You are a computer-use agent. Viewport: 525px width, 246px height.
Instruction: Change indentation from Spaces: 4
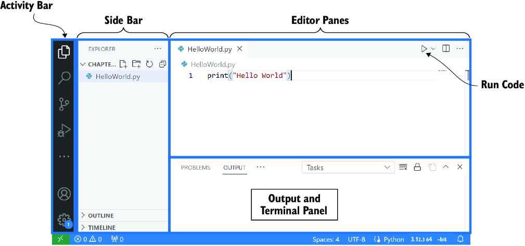point(326,239)
